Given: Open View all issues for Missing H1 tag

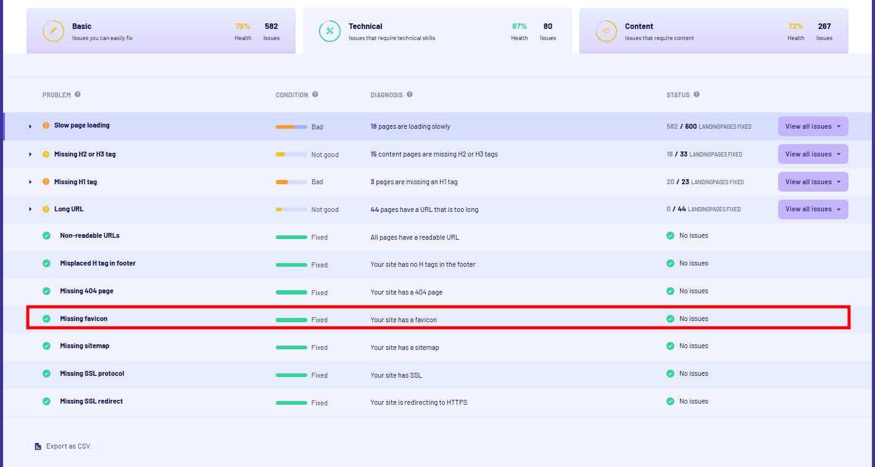Looking at the screenshot, I should tap(813, 182).
